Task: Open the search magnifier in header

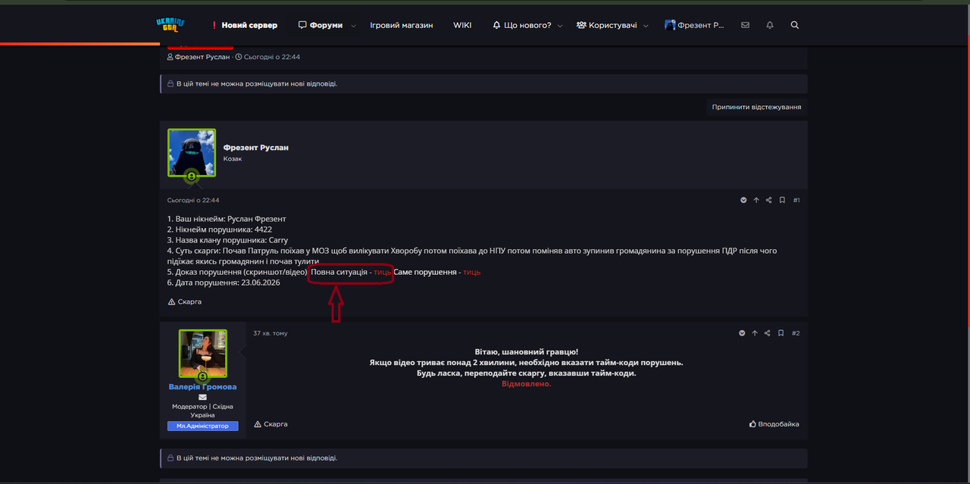Action: [x=794, y=25]
